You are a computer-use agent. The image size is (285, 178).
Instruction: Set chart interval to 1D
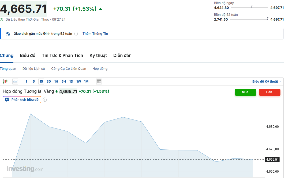pyautogui.click(x=71, y=82)
